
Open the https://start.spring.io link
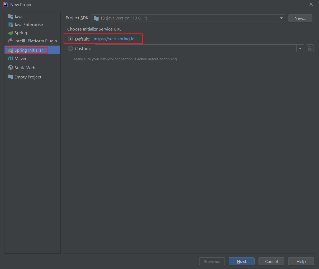point(114,39)
